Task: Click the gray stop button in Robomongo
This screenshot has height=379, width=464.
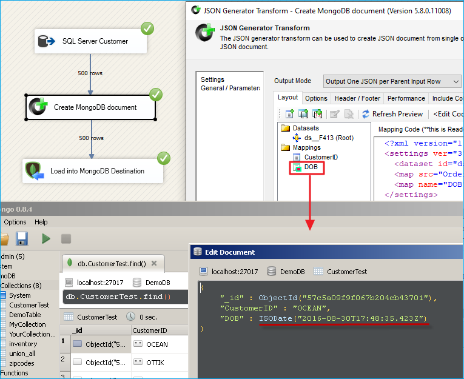Action: click(x=66, y=238)
